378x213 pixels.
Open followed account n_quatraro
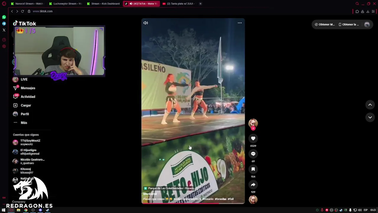29,161
